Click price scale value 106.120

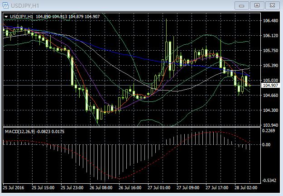pyautogui.click(x=270, y=36)
